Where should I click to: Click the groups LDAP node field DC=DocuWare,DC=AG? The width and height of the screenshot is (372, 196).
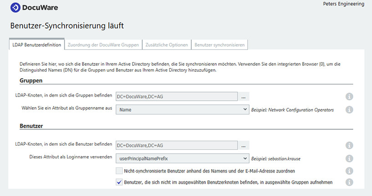[x=177, y=97]
